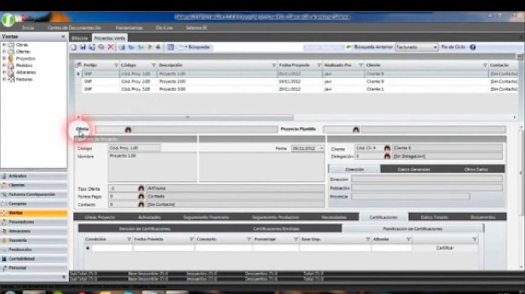The image size is (525, 294).
Task: Click the grid view toolbar icon before Búsqueda
Action: tap(170, 47)
